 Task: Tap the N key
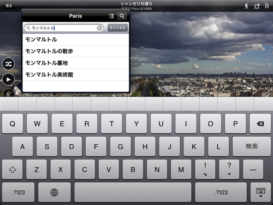point(157,169)
